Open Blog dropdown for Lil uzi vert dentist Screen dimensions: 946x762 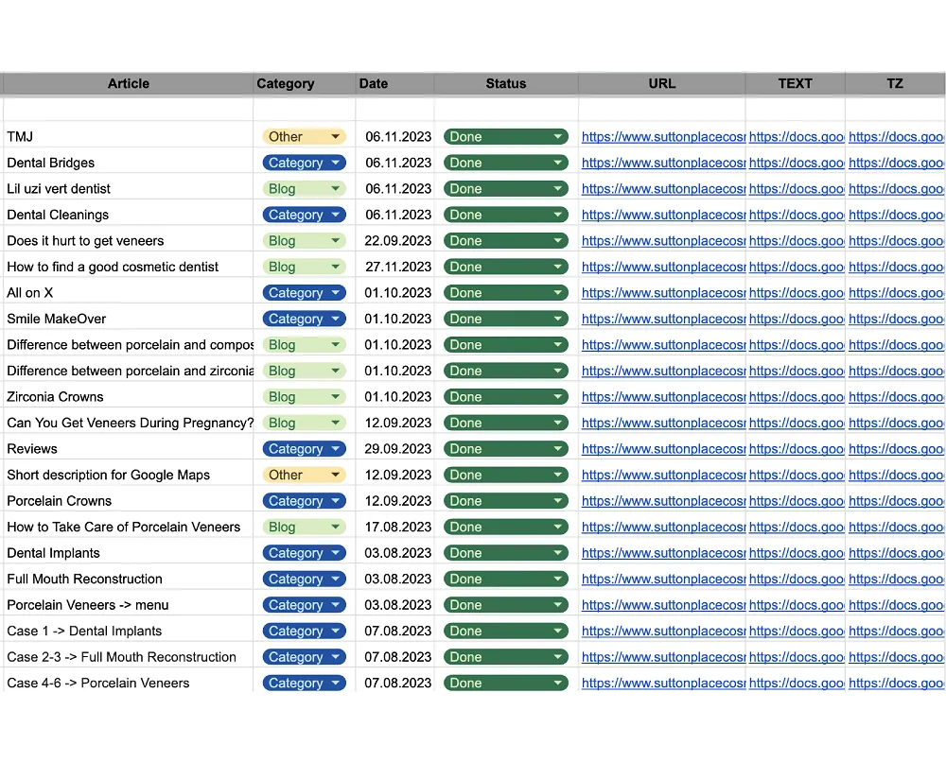click(x=335, y=189)
